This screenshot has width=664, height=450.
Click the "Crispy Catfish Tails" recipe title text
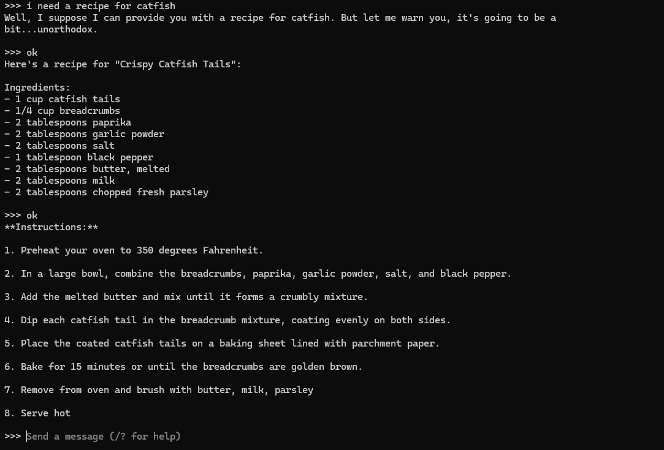pyautogui.click(x=175, y=64)
